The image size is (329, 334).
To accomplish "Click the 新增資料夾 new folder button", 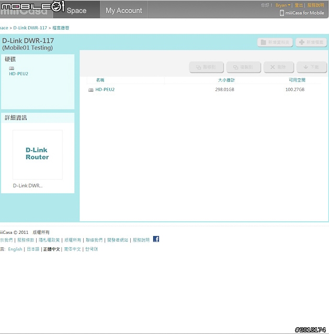I will pyautogui.click(x=275, y=42).
